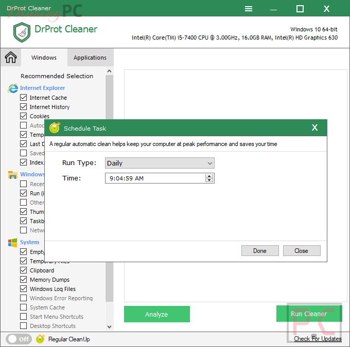
Task: Uncheck Internet History checkbox
Action: [x=24, y=106]
